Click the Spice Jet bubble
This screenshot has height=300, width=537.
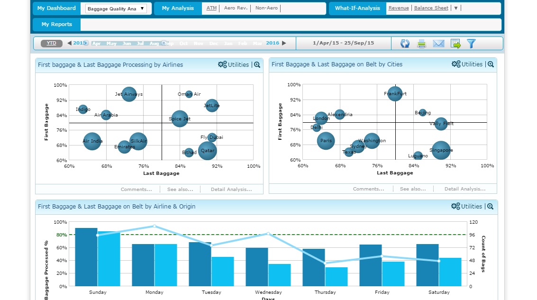(180, 119)
